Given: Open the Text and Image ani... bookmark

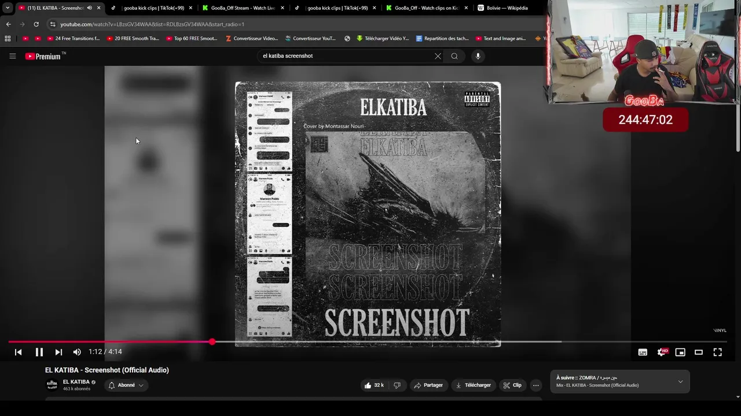Looking at the screenshot, I should (501, 39).
